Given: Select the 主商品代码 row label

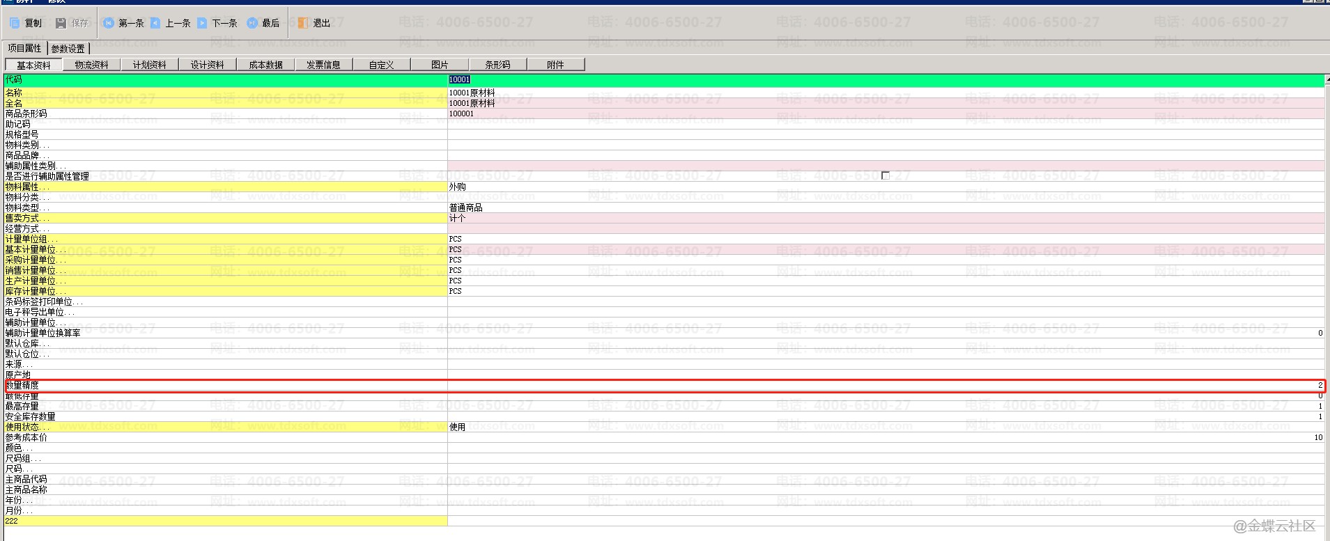Looking at the screenshot, I should pyautogui.click(x=26, y=479).
